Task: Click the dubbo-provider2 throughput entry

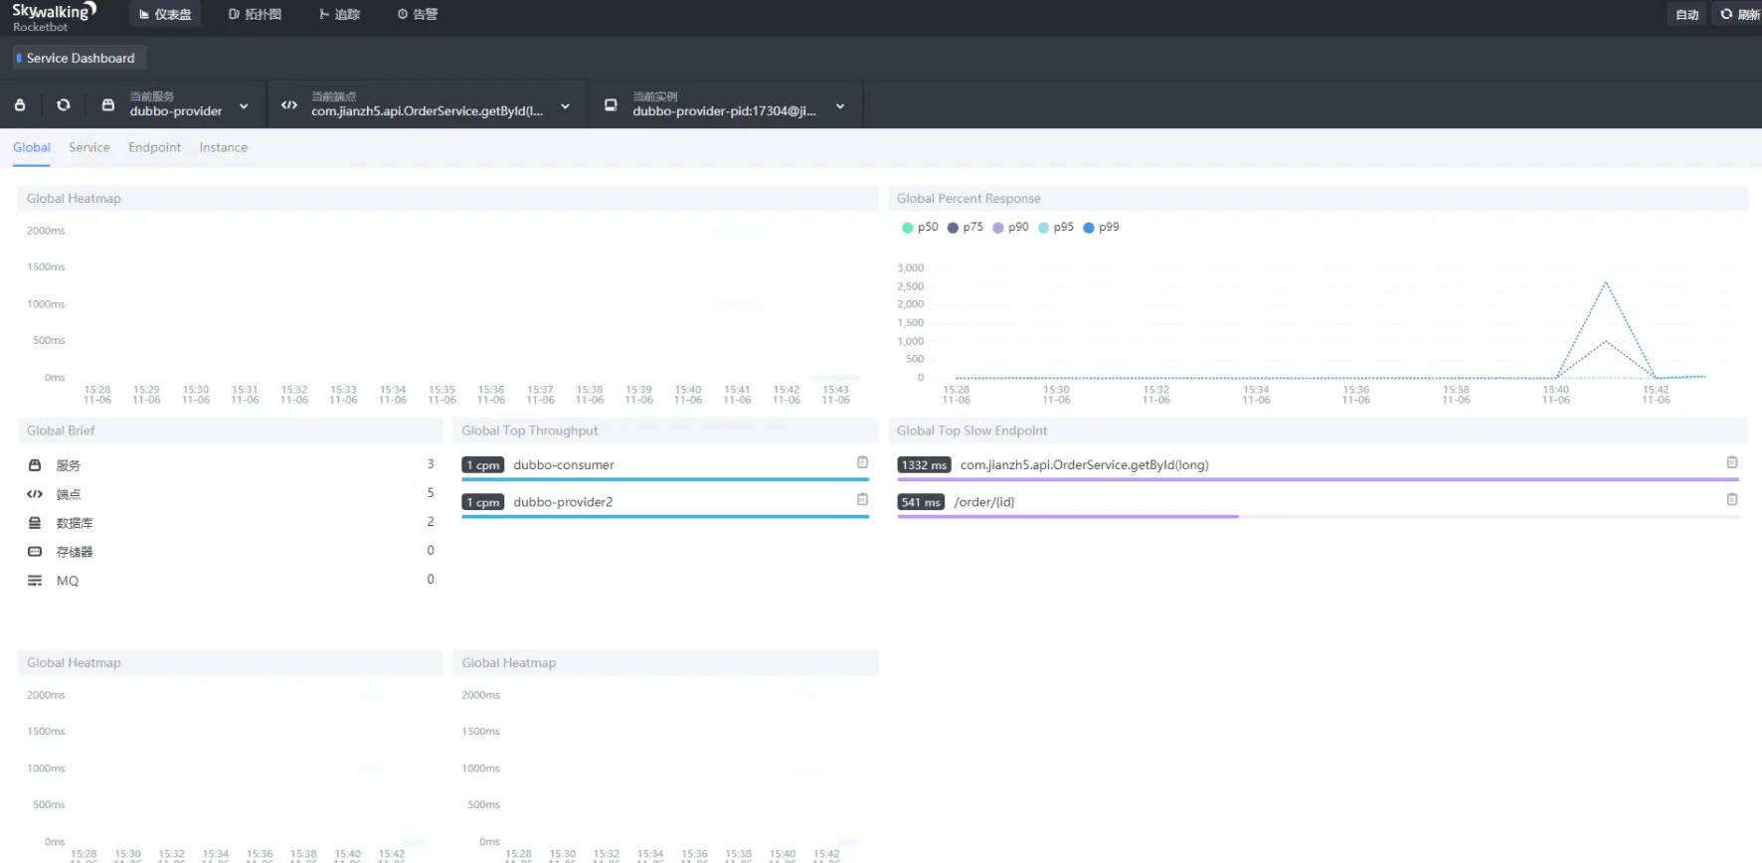Action: click(563, 502)
